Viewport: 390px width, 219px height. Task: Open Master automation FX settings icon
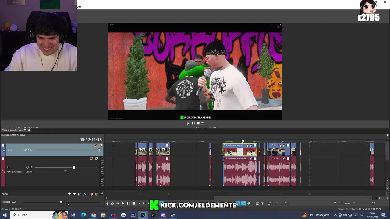[80, 194]
